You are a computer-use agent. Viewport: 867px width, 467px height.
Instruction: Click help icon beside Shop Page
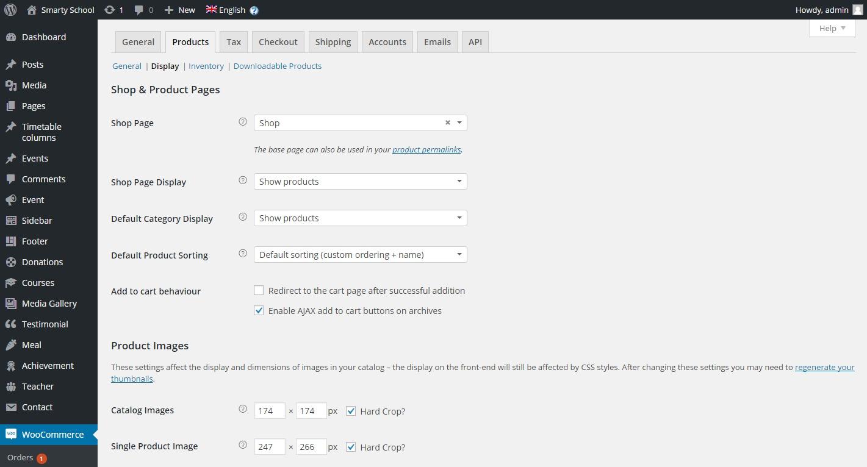point(242,122)
